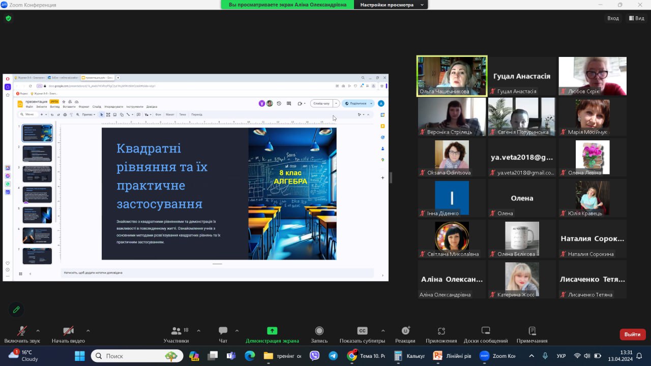Open the Реакции reactions menu
Screen dimensions: 651x366
pos(405,331)
